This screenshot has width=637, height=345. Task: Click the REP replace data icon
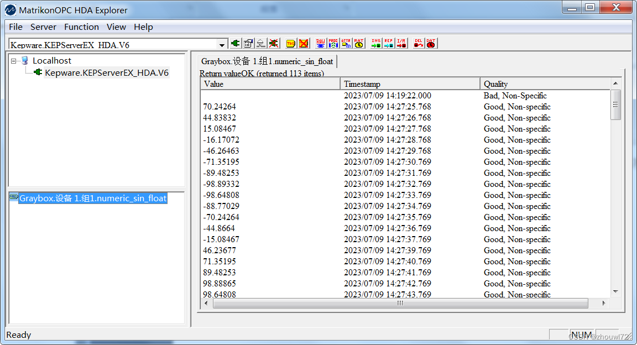389,44
